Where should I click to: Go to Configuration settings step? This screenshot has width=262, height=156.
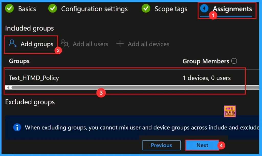tap(88, 9)
